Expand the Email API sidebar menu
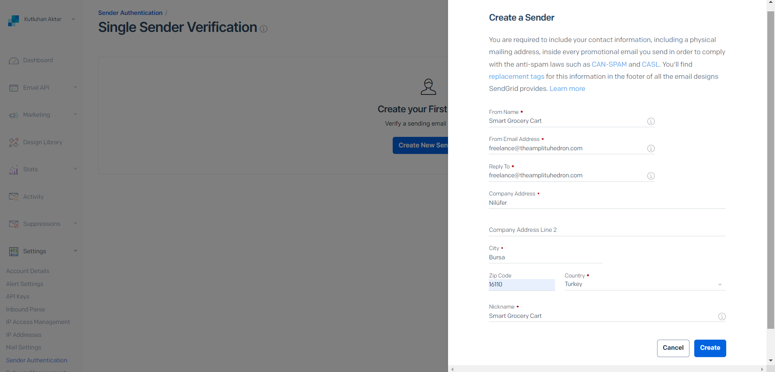This screenshot has height=372, width=775. coord(75,87)
